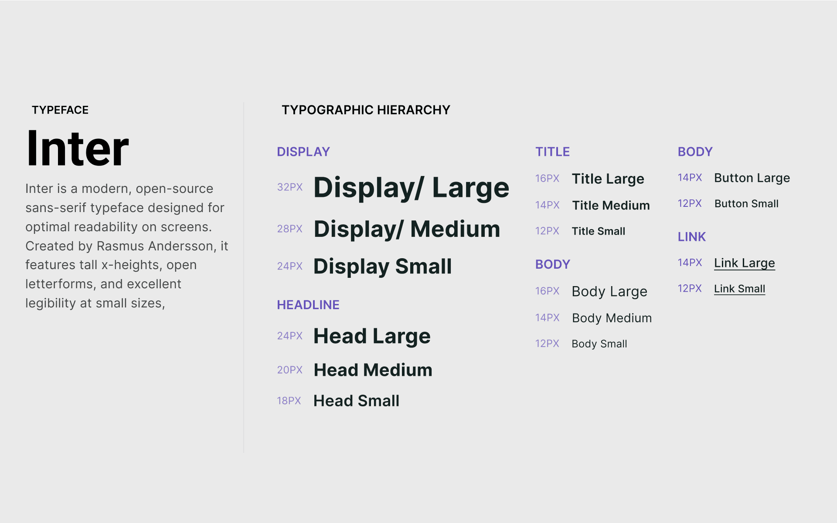Click the Inter description paragraph
837x523 pixels.
(x=126, y=246)
